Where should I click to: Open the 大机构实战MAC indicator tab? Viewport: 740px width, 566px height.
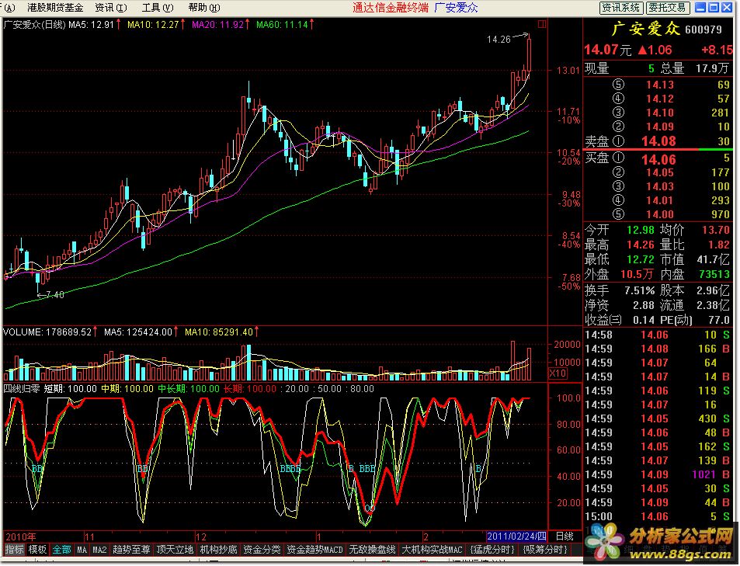click(432, 550)
